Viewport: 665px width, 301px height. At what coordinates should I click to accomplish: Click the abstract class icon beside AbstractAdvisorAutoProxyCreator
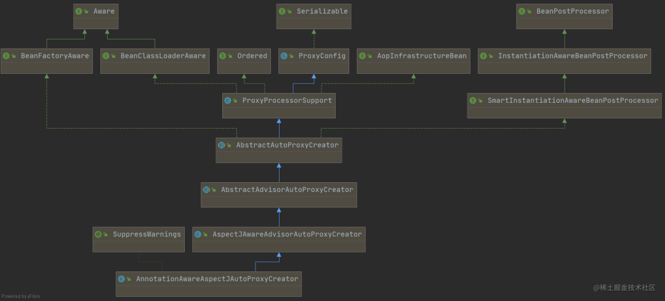pyautogui.click(x=207, y=190)
